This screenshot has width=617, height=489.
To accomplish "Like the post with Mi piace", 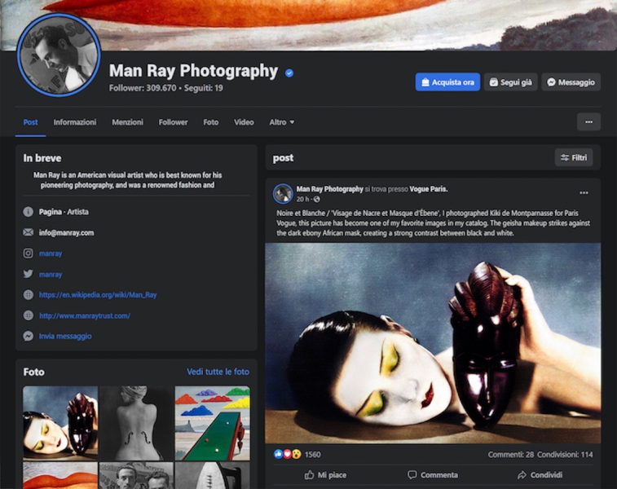I will click(x=325, y=475).
